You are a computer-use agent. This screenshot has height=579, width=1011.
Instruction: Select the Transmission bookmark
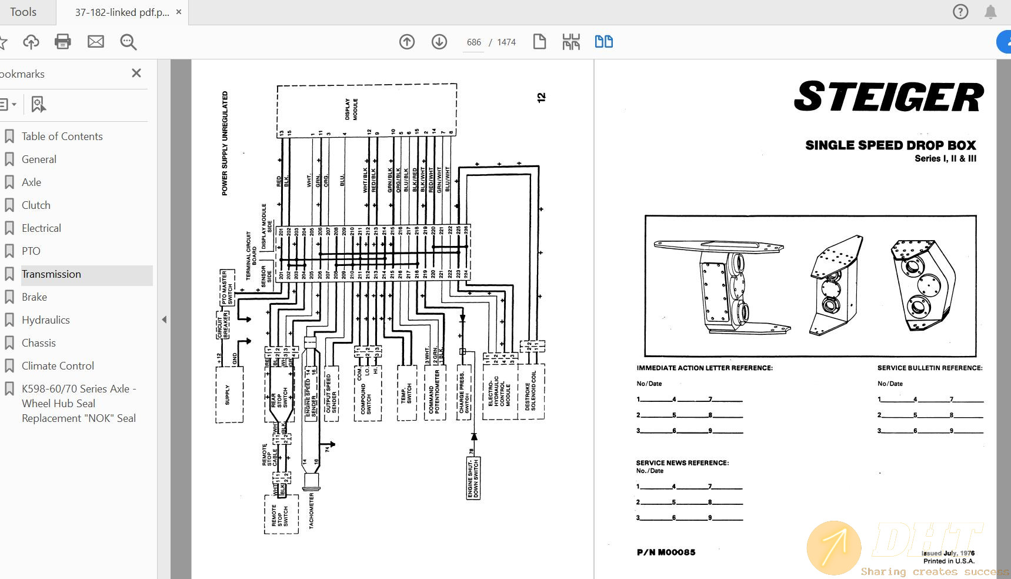coord(51,274)
